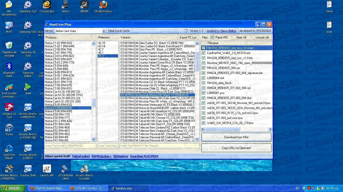The height and width of the screenshot is (192, 343).
Task: Open Furious Shell desktop shortcut
Action: [x=28, y=171]
